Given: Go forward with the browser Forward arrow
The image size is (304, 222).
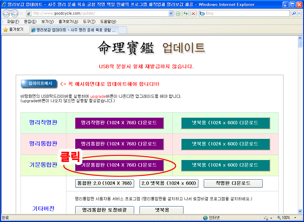Looking at the screenshot, I should [15, 13].
